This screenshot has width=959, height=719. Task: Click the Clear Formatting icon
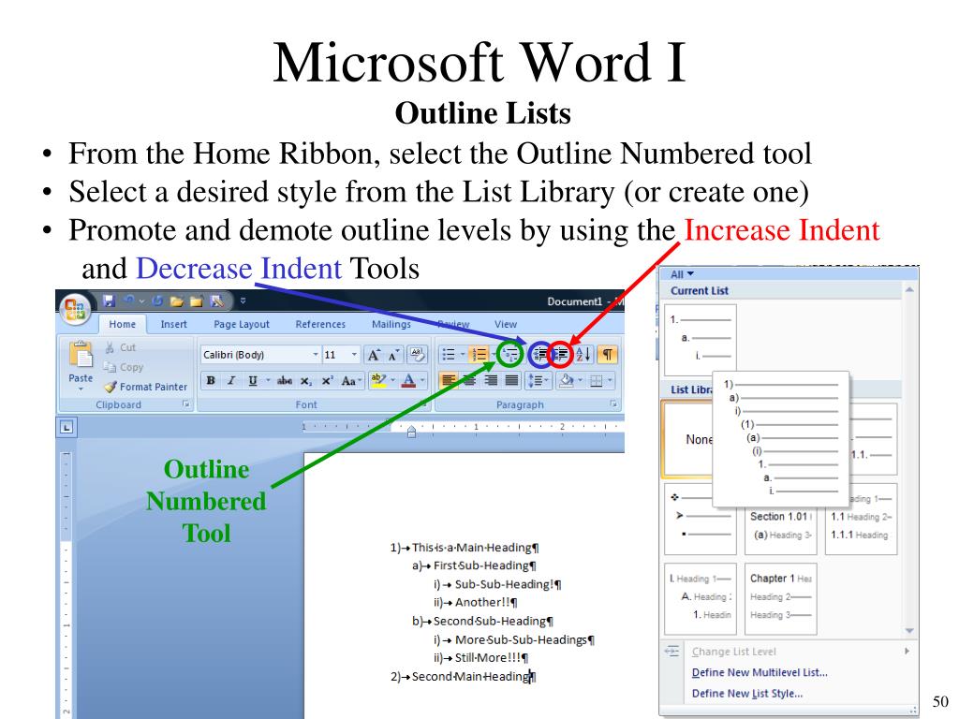pyautogui.click(x=417, y=355)
